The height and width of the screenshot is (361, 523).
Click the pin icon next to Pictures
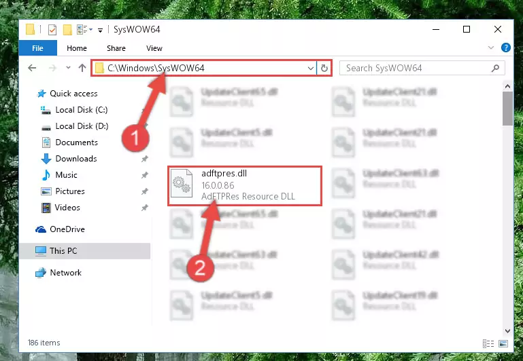[144, 191]
